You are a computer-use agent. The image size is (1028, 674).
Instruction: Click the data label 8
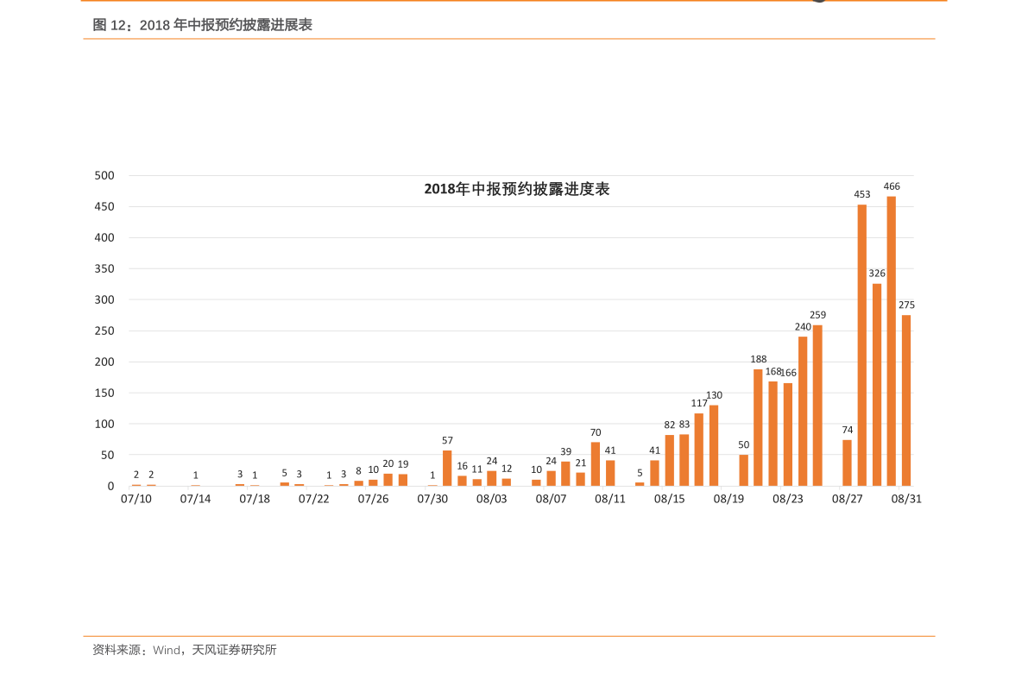pyautogui.click(x=358, y=470)
